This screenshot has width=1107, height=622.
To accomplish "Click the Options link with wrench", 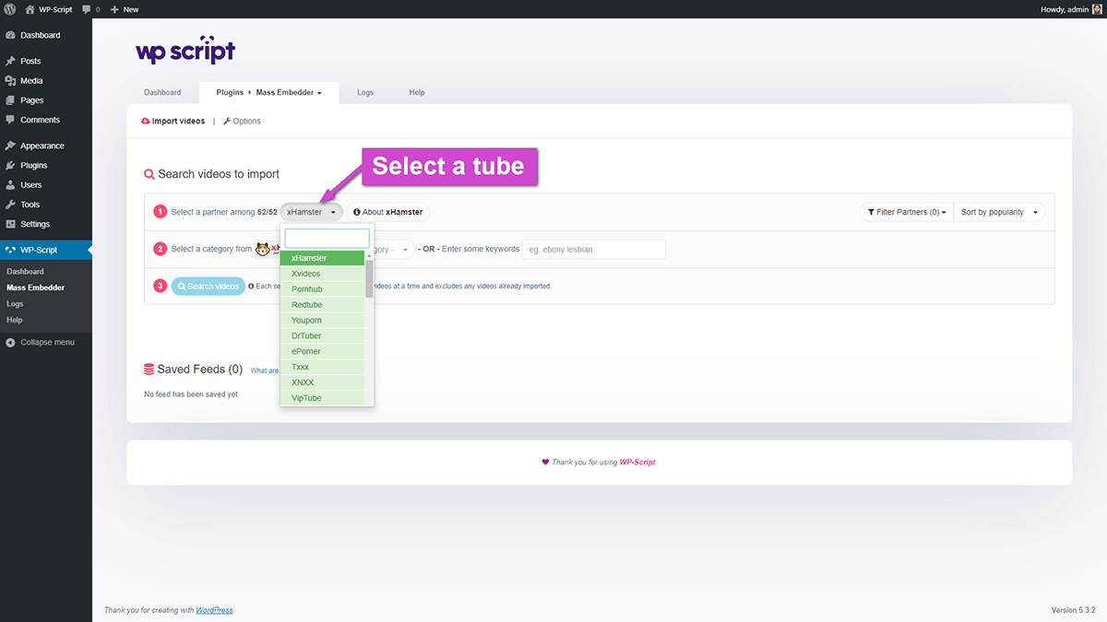I will 242,121.
